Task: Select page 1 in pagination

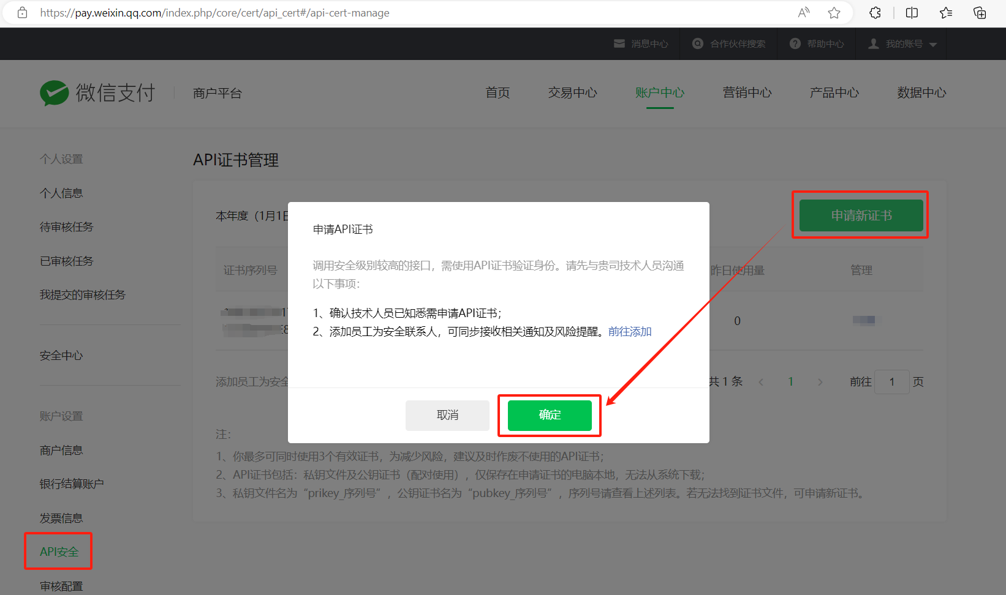Action: 791,382
